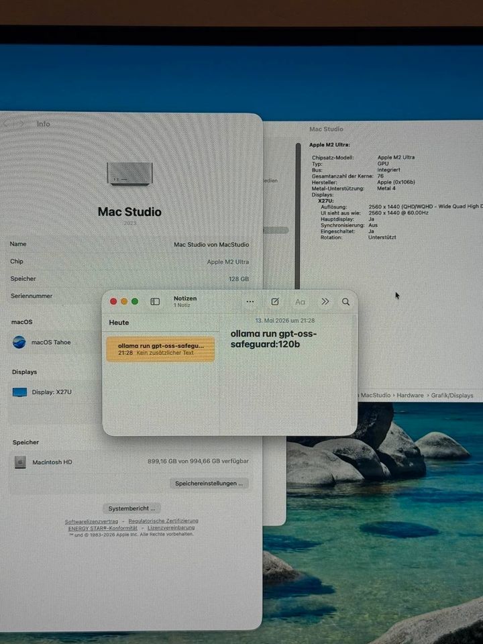The height and width of the screenshot is (644, 483).
Task: Click 'Hardware' in the System Report path bar
Action: coord(410,396)
